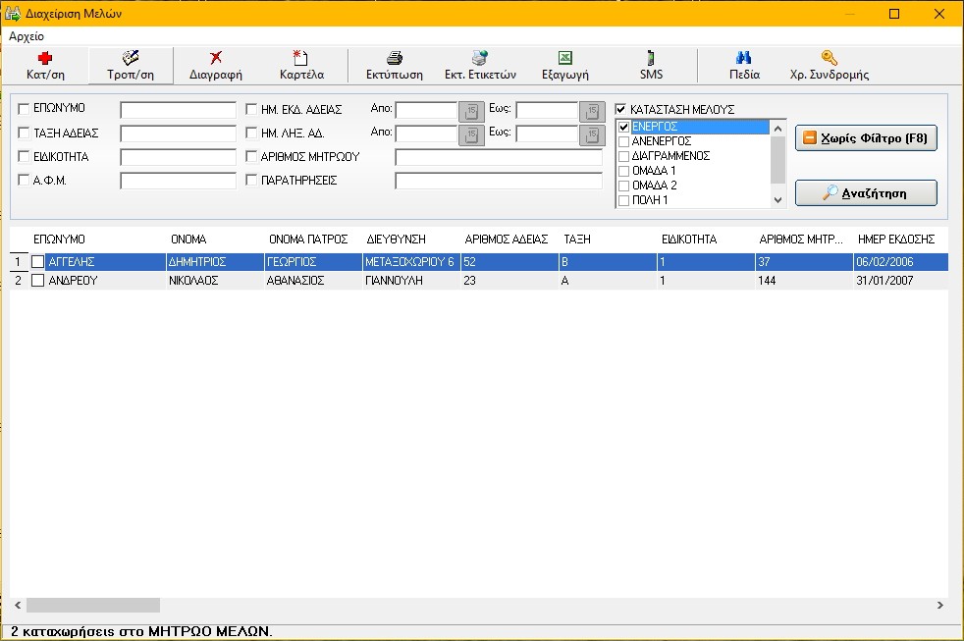964x641 pixels.
Task: Click the Τροπ/ση edit toolbar icon
Action: (x=130, y=59)
